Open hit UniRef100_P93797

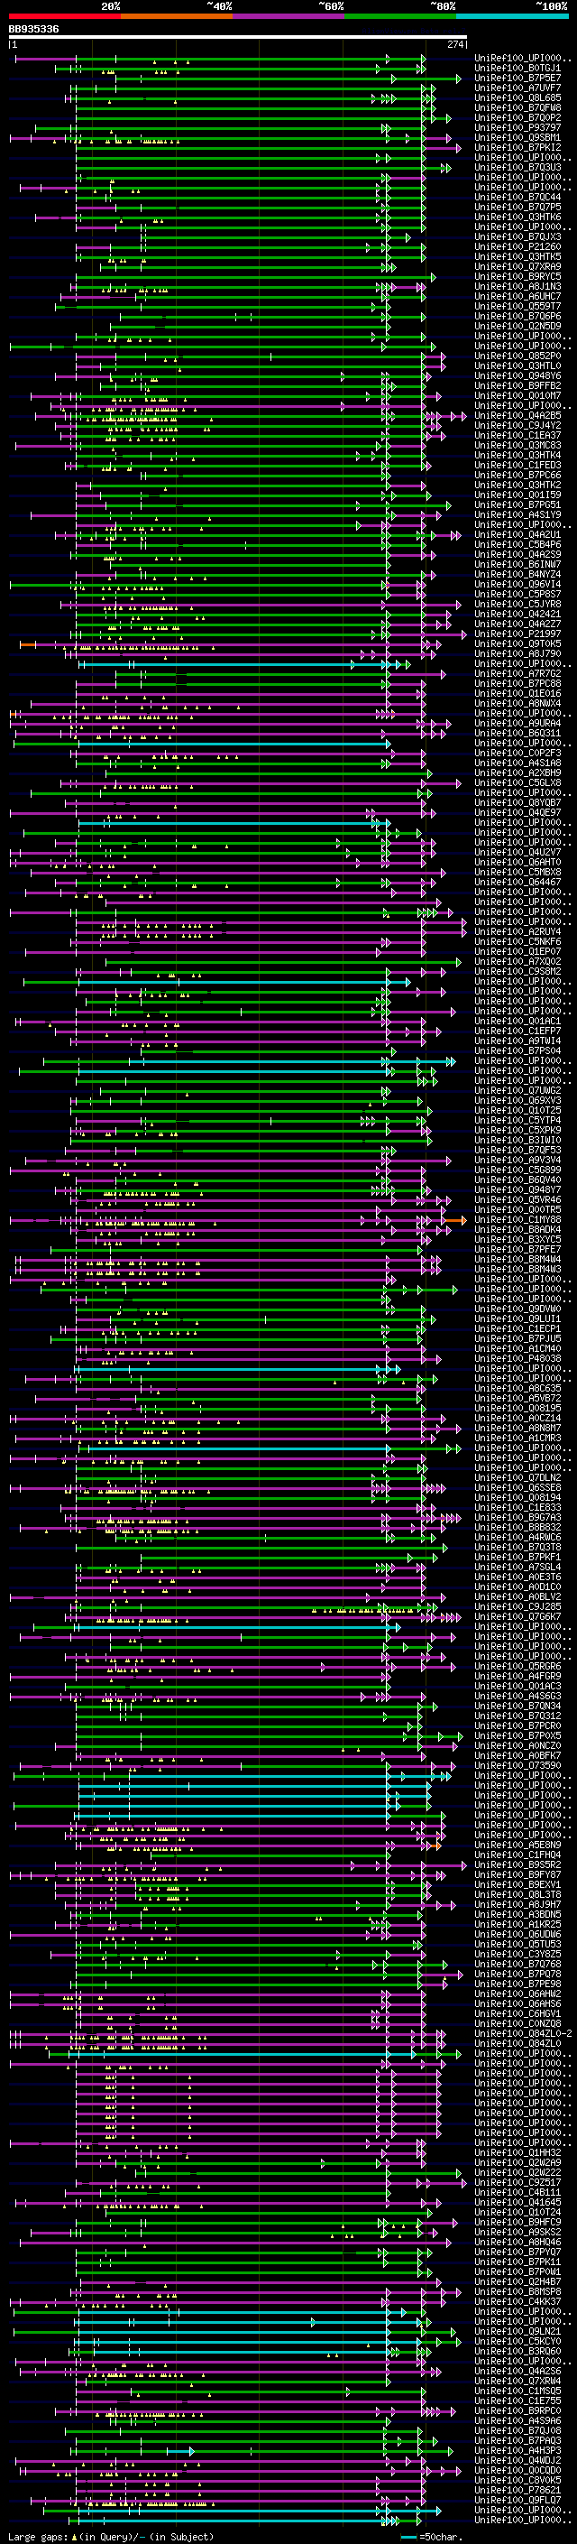pyautogui.click(x=517, y=128)
